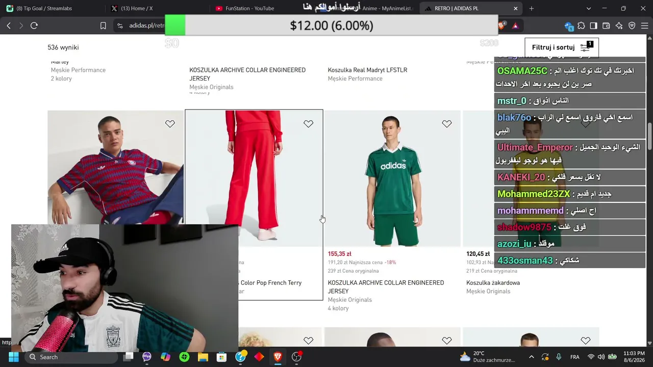Viewport: 653px width, 367px height.
Task: Open the Brave Wallet icon
Action: pos(607,25)
